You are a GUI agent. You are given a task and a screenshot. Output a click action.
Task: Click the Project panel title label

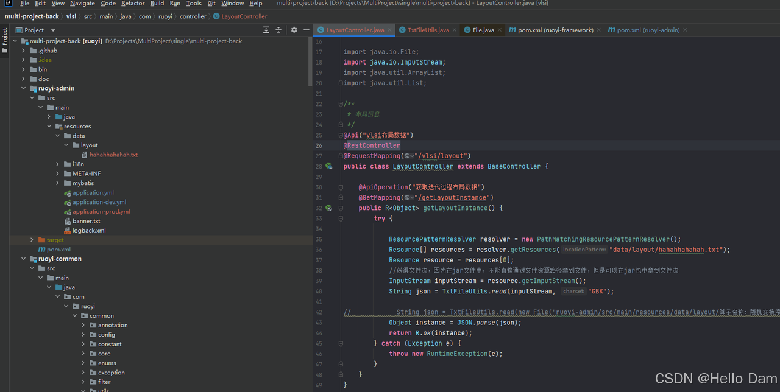click(34, 30)
